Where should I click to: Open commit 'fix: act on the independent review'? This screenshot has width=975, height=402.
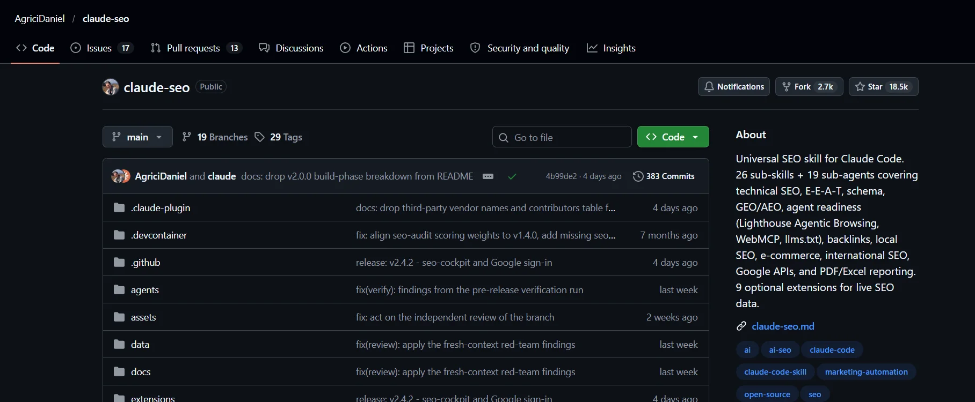coord(455,317)
